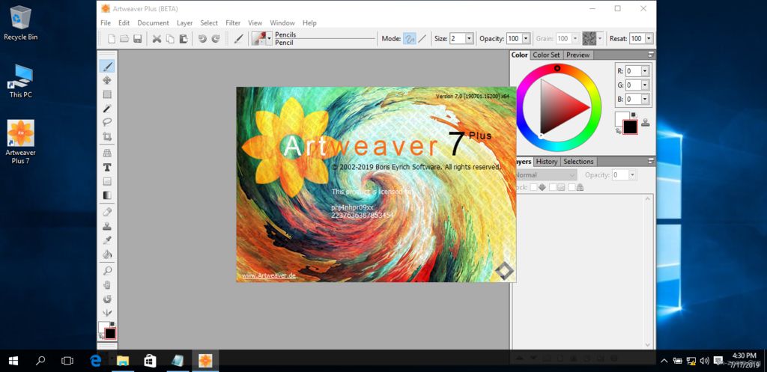The height and width of the screenshot is (372, 767).
Task: Click the Paste toolbar icon
Action: point(183,39)
